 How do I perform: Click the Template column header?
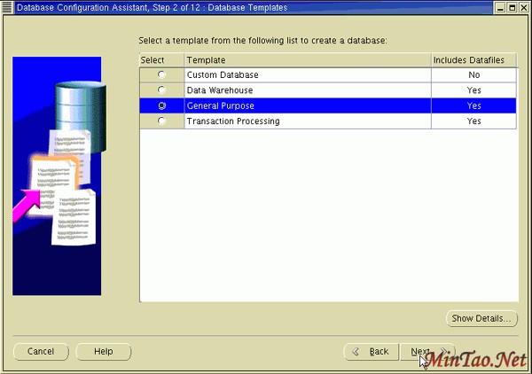pos(307,59)
